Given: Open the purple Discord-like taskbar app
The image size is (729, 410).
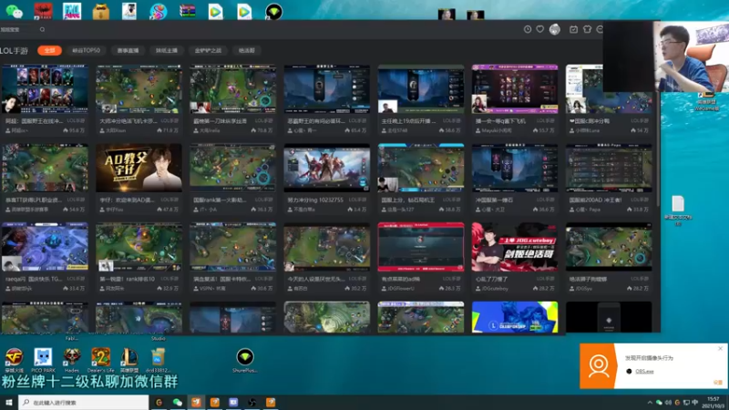Looking at the screenshot, I should 233,402.
